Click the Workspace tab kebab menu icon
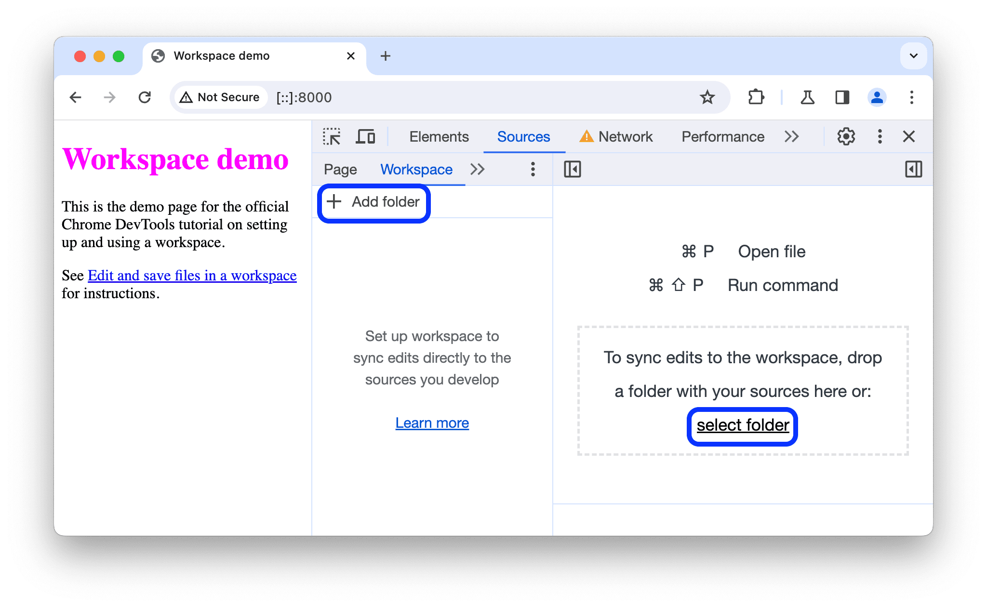This screenshot has width=987, height=607. click(x=534, y=169)
